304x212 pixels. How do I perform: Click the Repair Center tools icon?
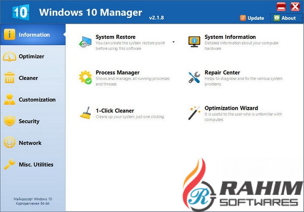click(194, 77)
